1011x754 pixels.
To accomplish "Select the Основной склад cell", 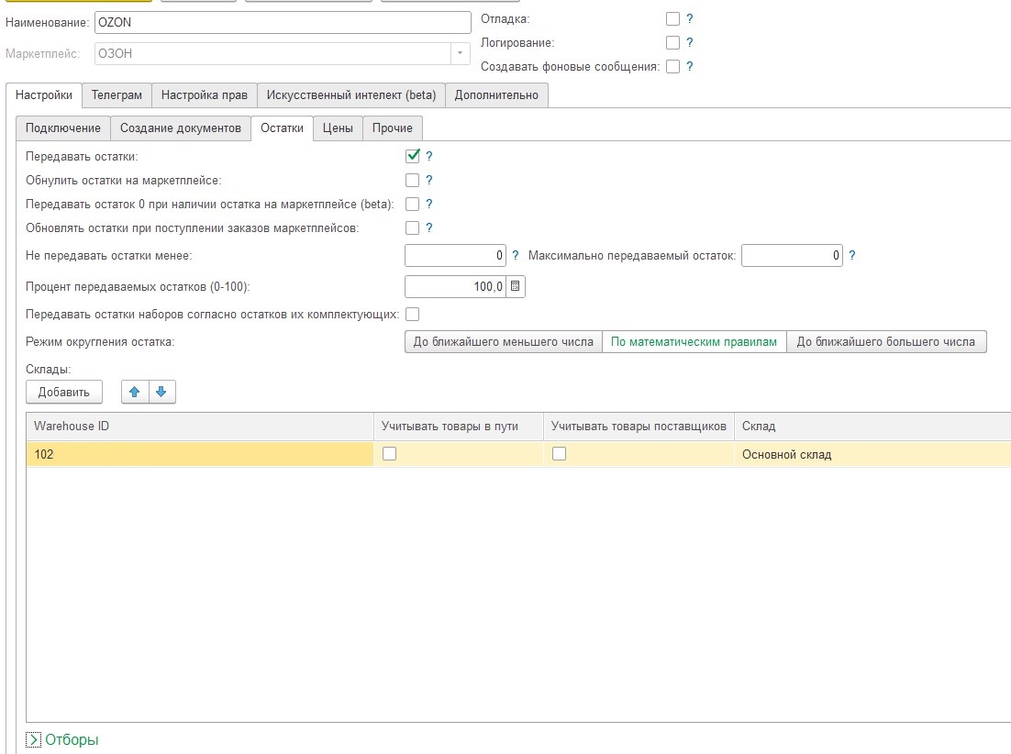I will coord(872,454).
